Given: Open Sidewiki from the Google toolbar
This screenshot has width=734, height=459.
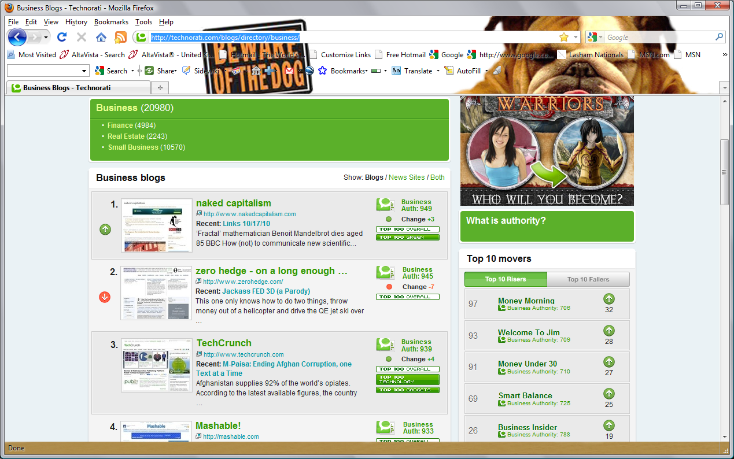Looking at the screenshot, I should [201, 71].
